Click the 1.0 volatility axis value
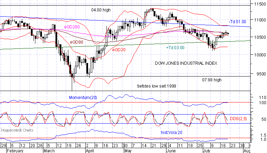This screenshot has width=267, height=153. (x=263, y=139)
